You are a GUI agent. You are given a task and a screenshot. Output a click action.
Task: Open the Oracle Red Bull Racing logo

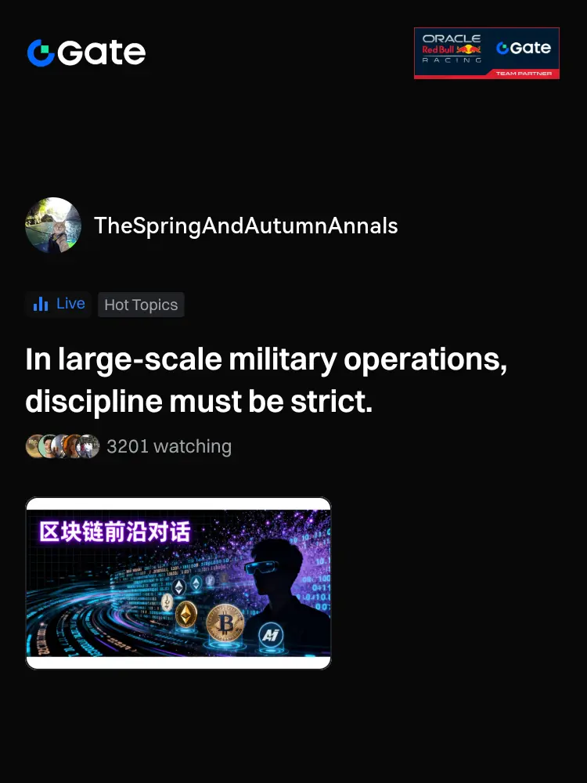[x=452, y=49]
